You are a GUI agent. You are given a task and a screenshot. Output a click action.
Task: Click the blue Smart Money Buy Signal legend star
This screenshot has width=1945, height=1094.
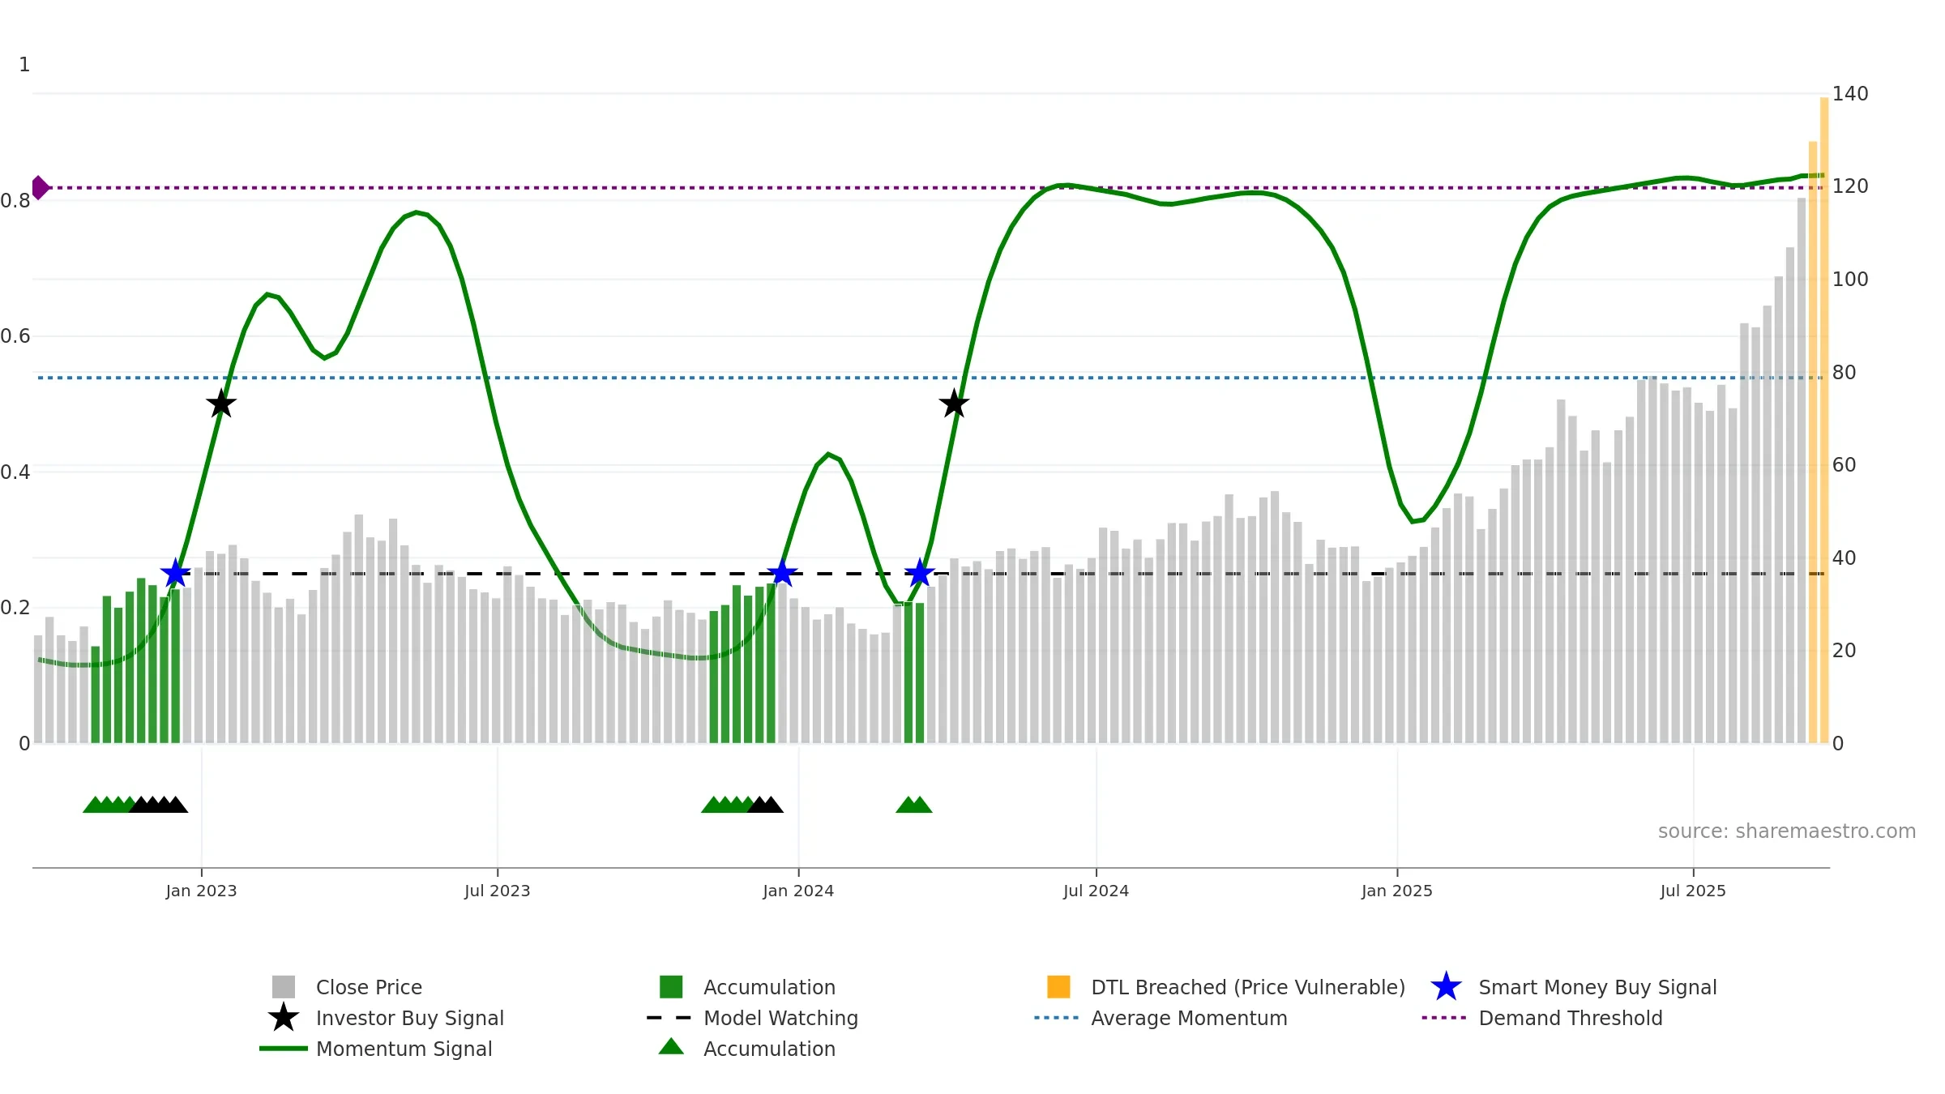click(1446, 987)
